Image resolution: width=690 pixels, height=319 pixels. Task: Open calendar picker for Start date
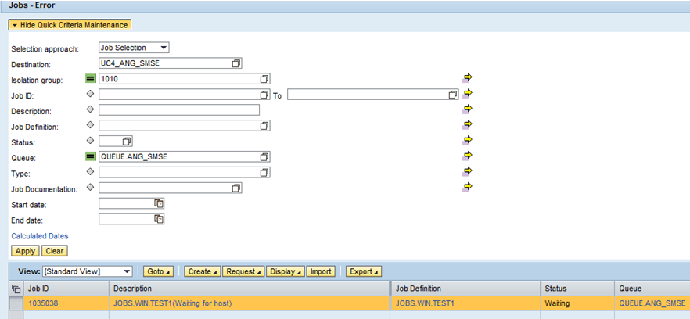pos(159,203)
